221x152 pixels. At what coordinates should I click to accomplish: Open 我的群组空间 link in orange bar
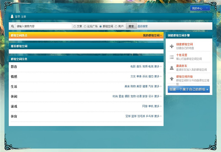coord(152,36)
